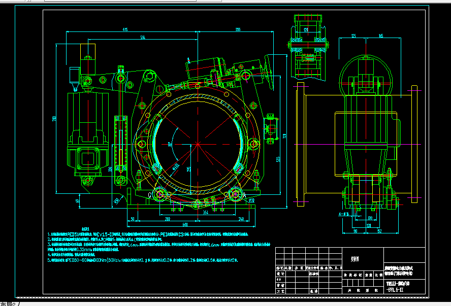
Task: Click the 280 base dimension text
Action: click(x=168, y=219)
